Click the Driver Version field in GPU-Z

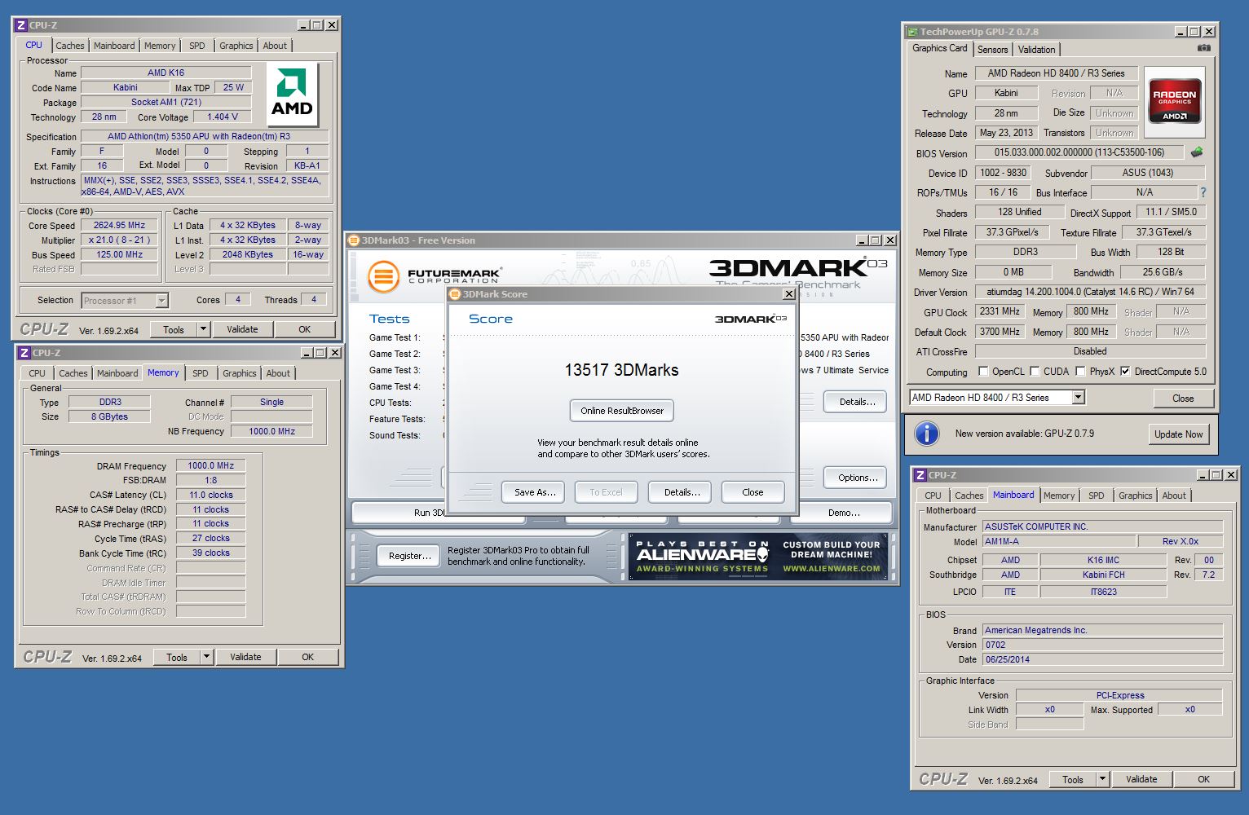1090,292
